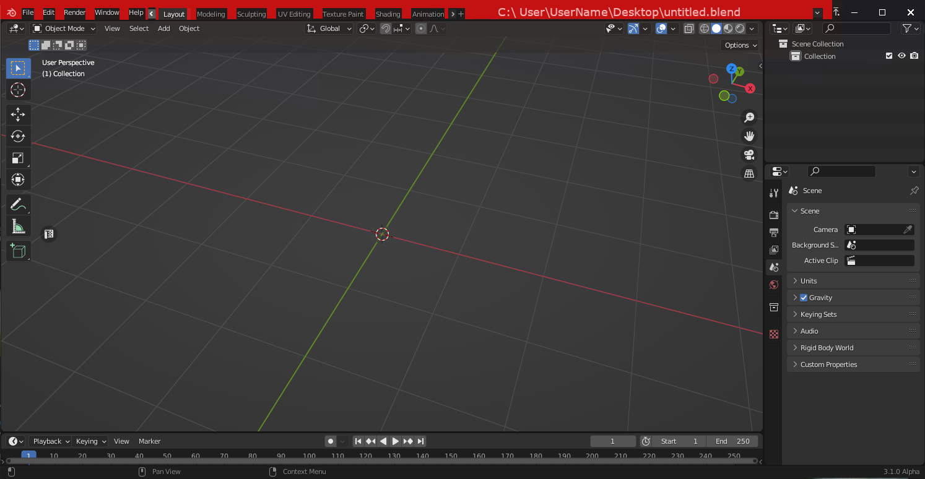Open the Render menu
Viewport: 925px width, 479px height.
point(75,12)
